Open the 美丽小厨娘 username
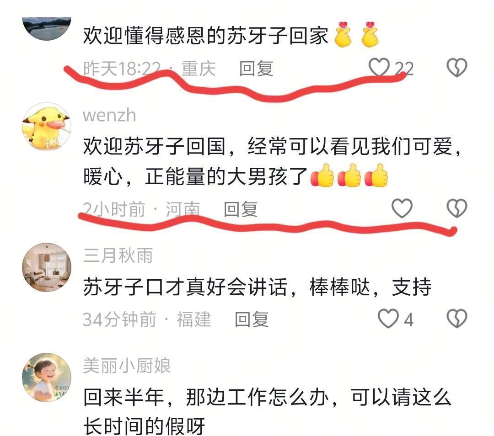 tap(127, 366)
